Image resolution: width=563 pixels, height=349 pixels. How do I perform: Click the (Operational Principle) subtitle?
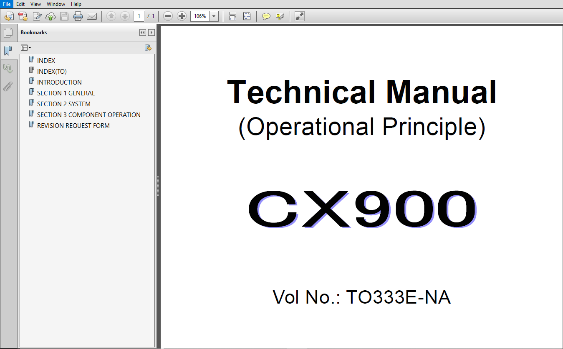point(362,127)
